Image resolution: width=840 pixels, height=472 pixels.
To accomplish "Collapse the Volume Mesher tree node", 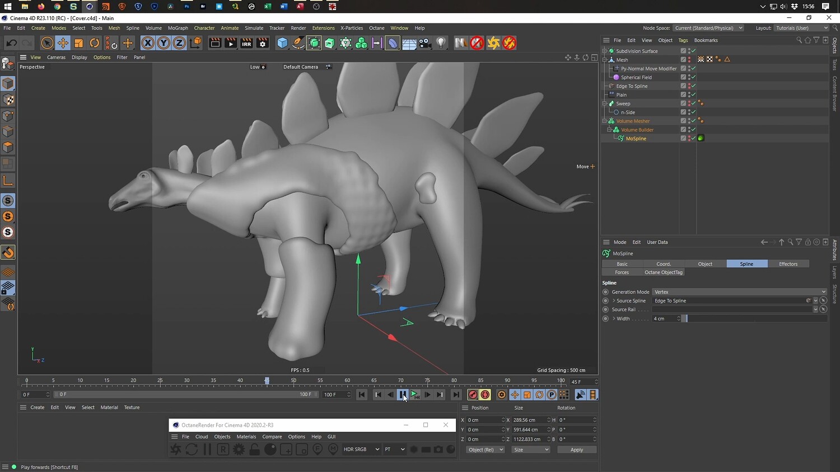I will click(605, 121).
